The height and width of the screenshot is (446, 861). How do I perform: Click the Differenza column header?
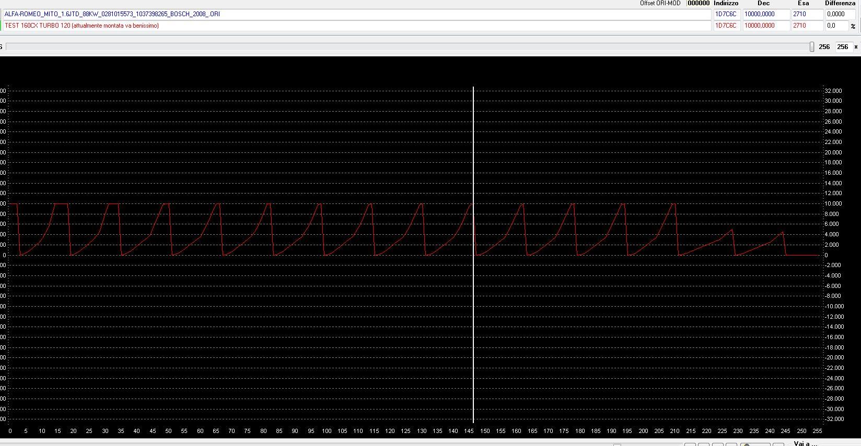pos(840,3)
